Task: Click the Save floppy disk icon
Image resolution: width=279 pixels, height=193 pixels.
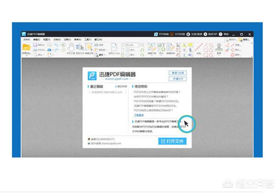Action: pyautogui.click(x=35, y=45)
